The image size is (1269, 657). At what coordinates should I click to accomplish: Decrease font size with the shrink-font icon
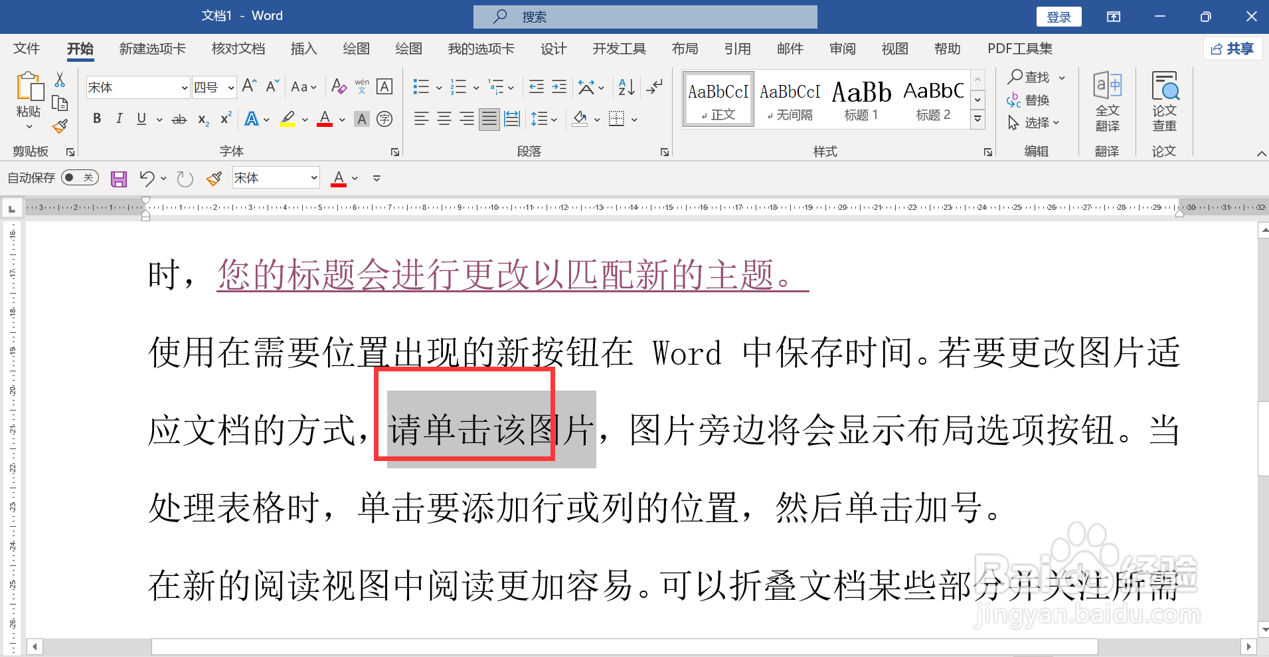[x=272, y=86]
